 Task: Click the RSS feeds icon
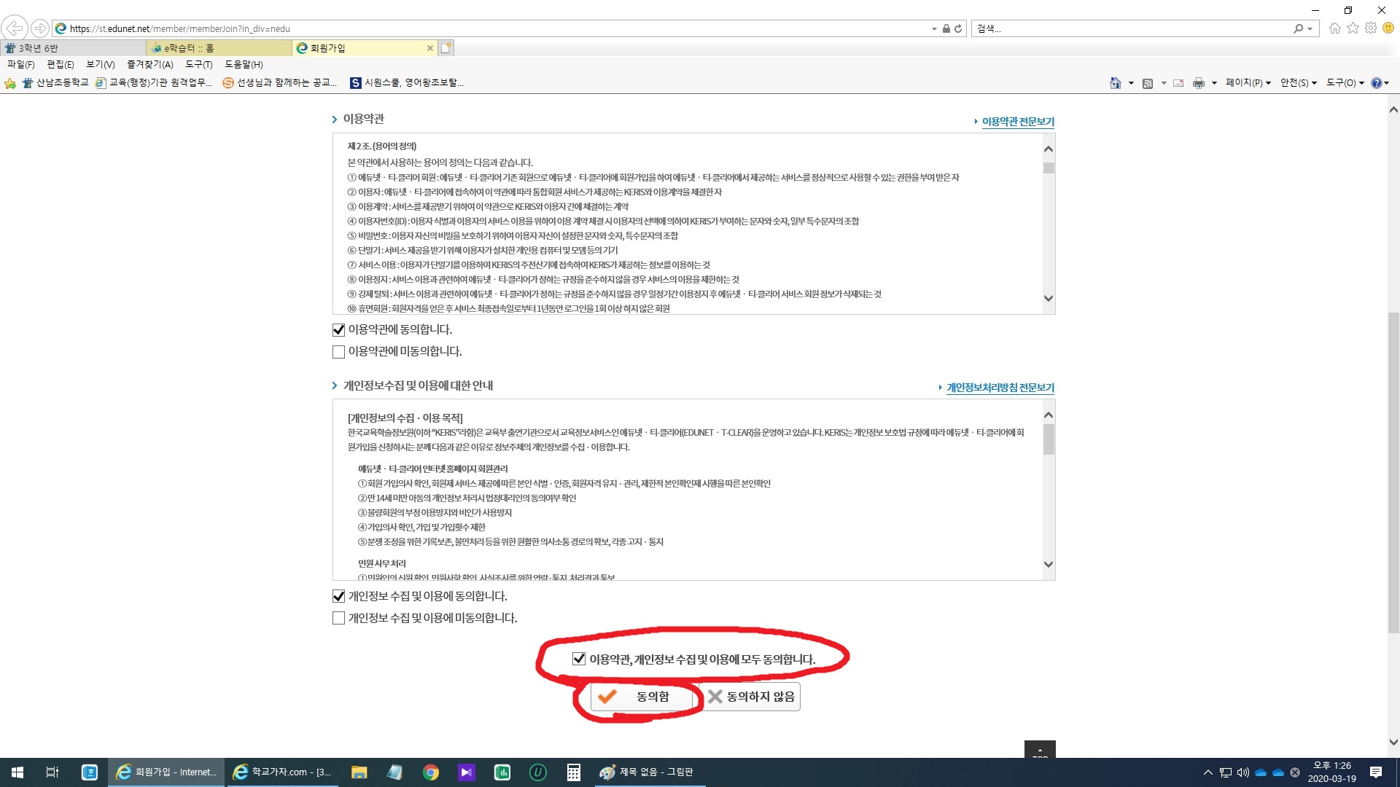coord(1148,83)
